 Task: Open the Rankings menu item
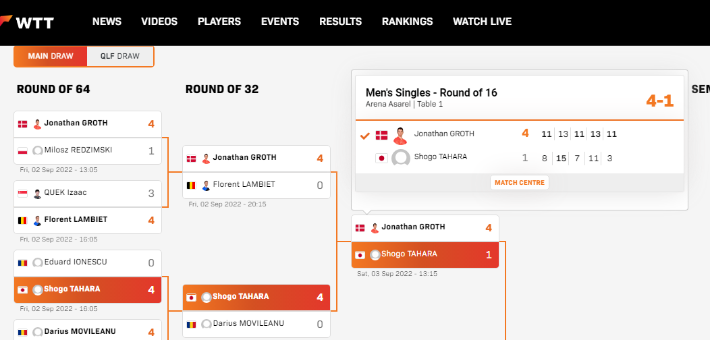pos(407,22)
